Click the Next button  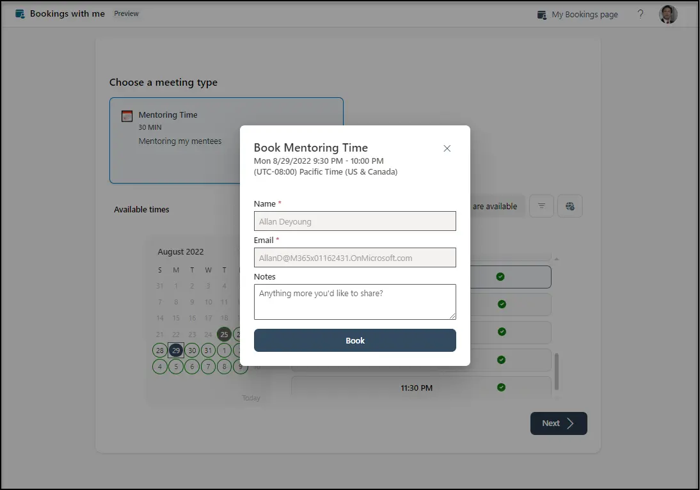tap(559, 423)
